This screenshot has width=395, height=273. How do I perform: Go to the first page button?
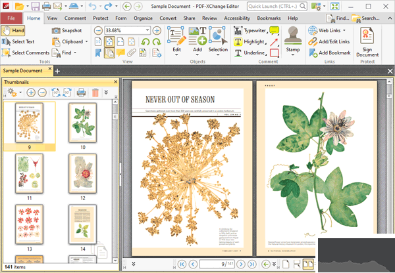click(182, 264)
